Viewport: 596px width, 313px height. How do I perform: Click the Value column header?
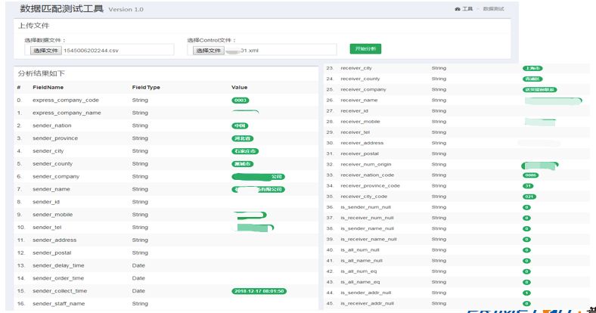click(239, 88)
